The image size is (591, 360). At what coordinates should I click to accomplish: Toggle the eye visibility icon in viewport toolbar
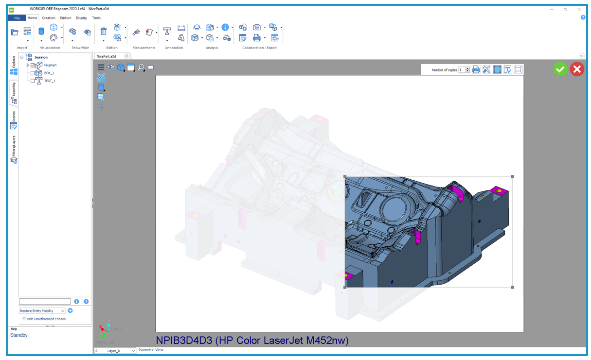coord(111,68)
